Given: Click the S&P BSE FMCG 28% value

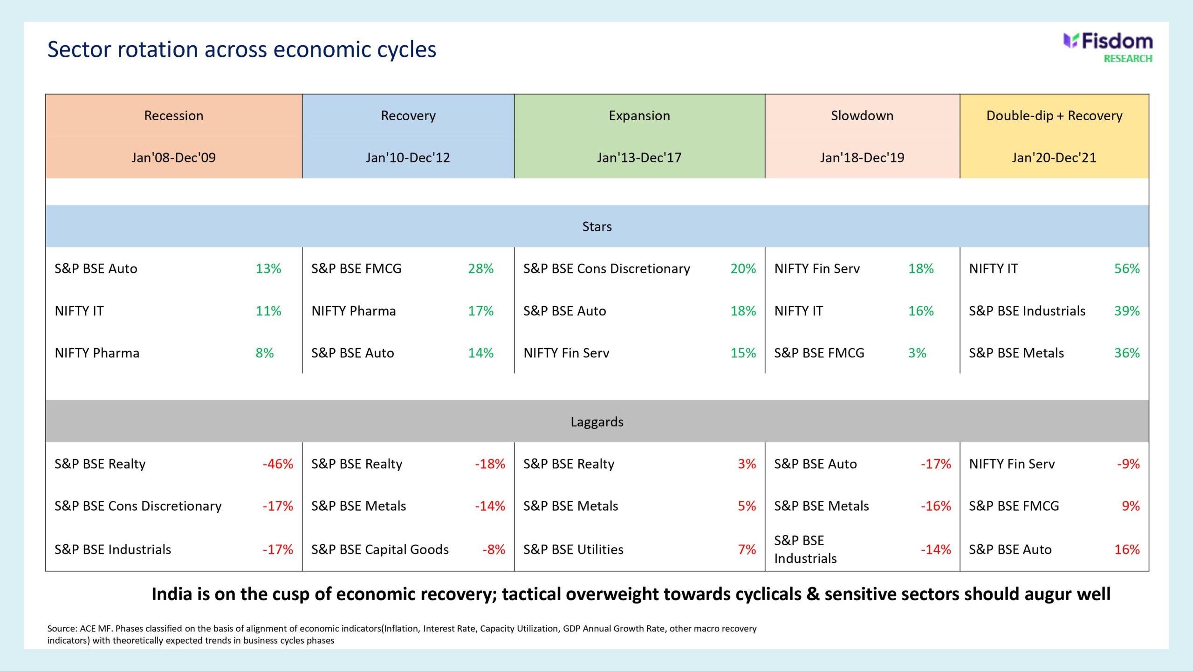Looking at the screenshot, I should [480, 269].
